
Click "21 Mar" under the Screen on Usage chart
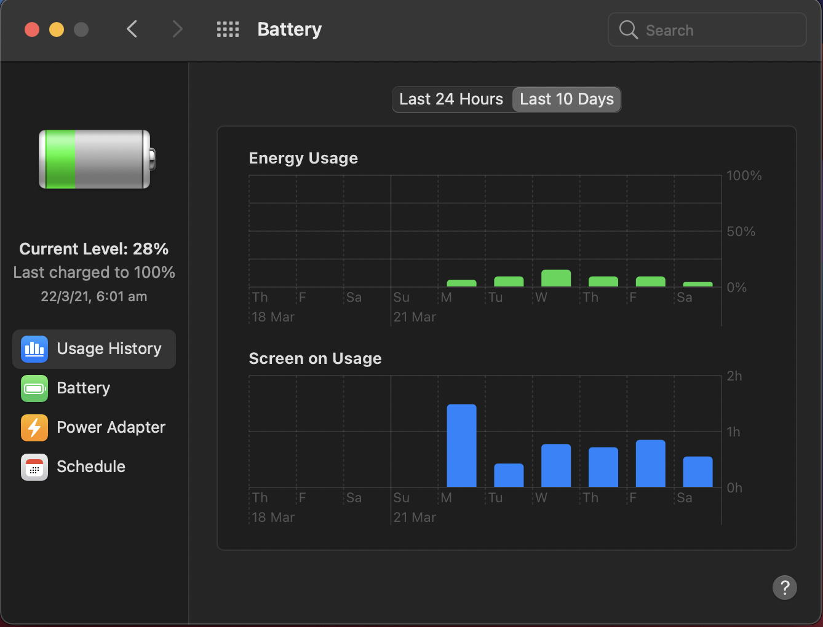[x=415, y=518]
